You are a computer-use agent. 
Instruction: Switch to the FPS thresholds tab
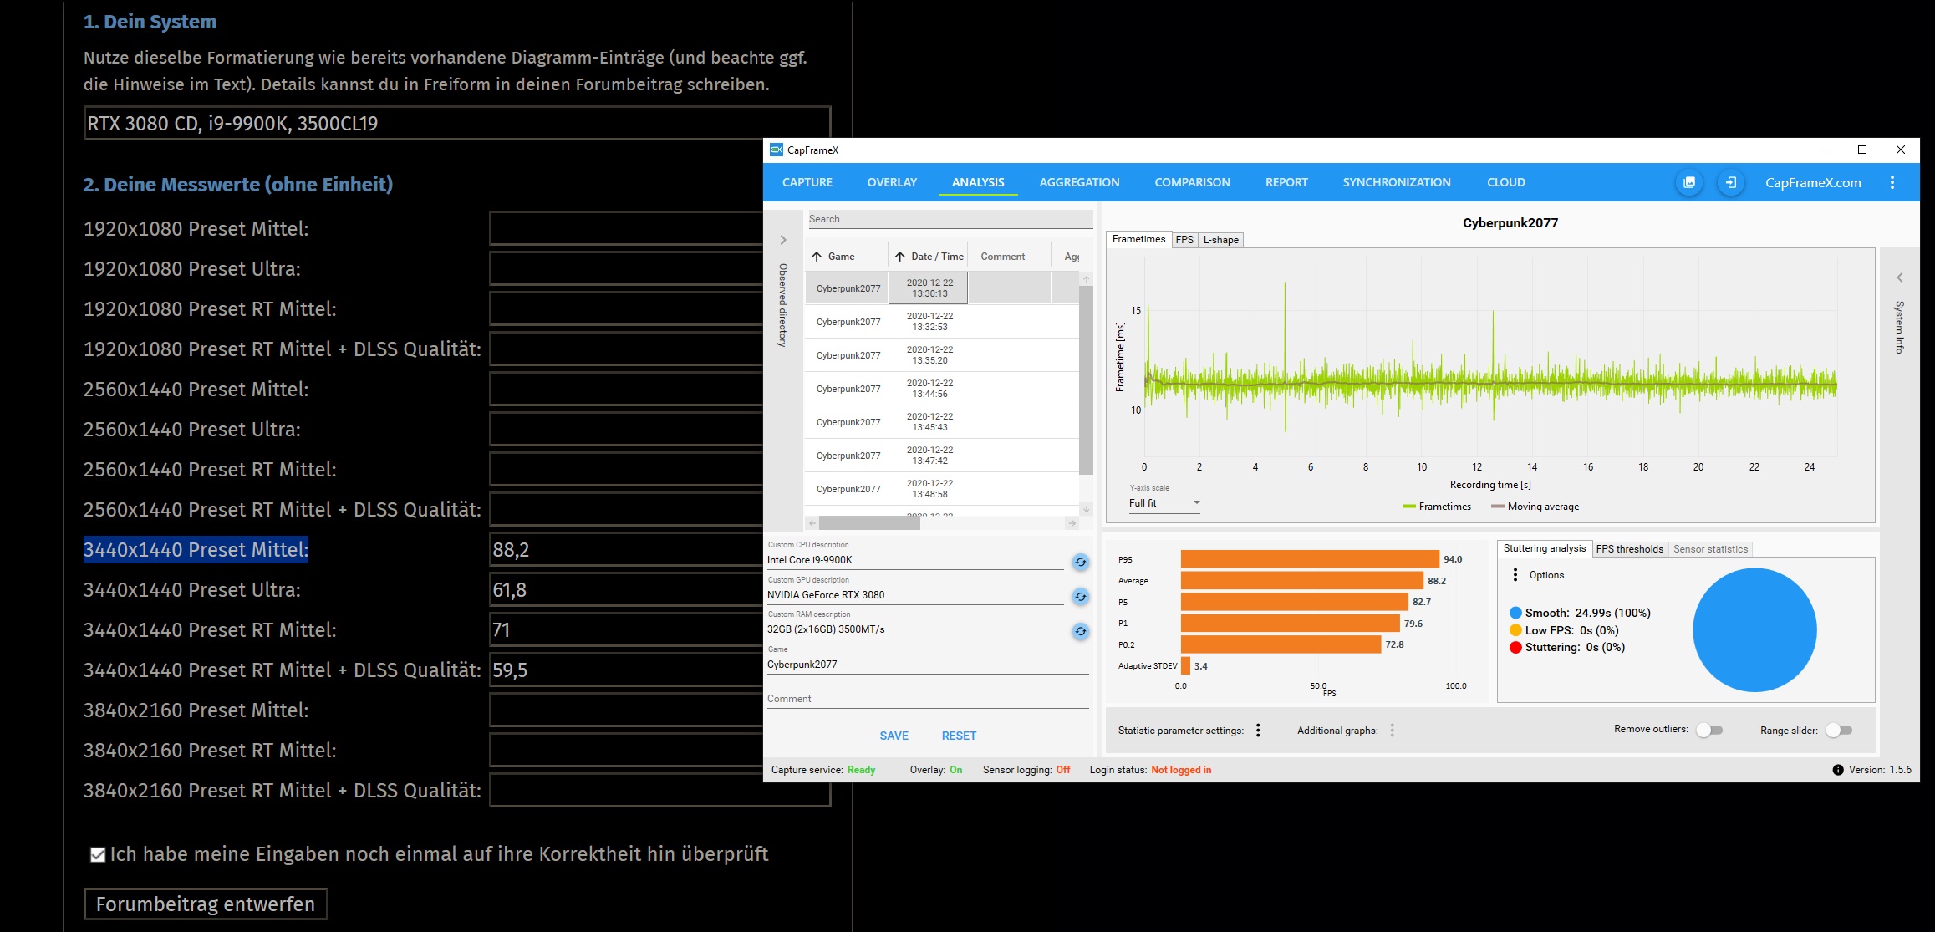[1629, 549]
